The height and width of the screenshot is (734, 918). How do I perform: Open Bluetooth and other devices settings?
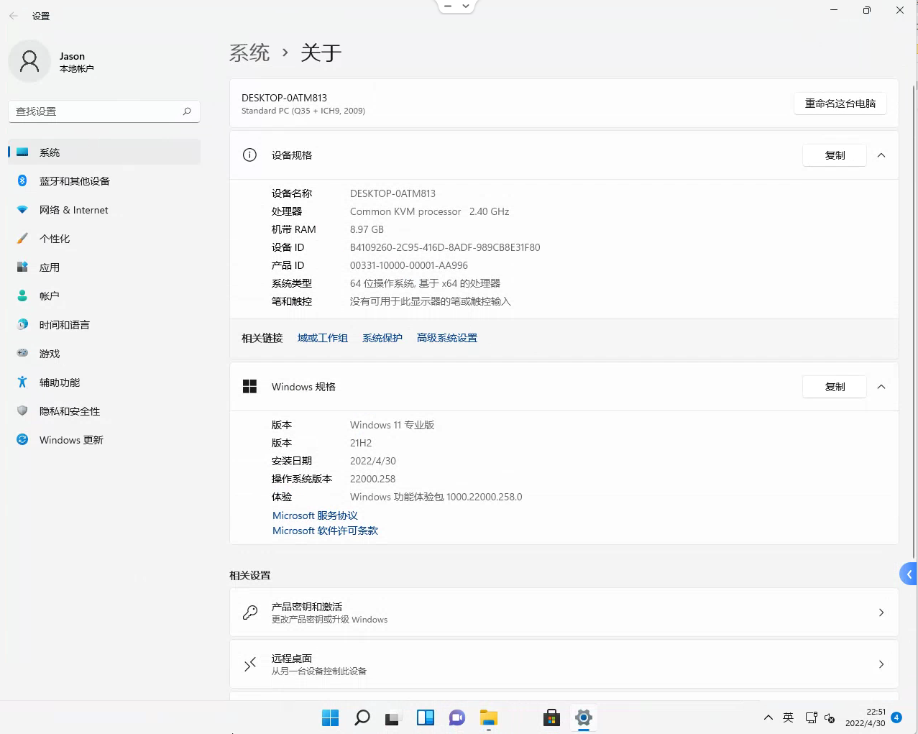[x=74, y=181]
